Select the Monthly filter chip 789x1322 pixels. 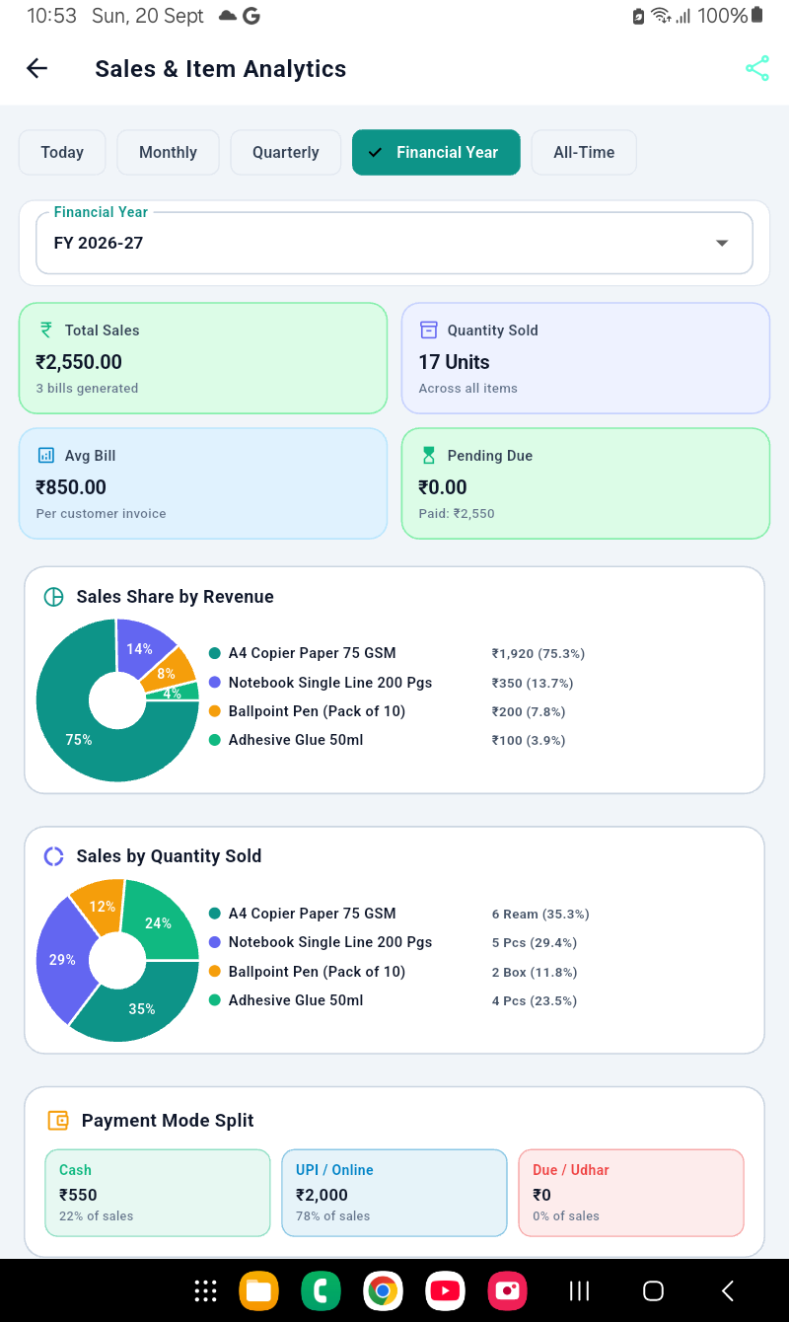168,152
